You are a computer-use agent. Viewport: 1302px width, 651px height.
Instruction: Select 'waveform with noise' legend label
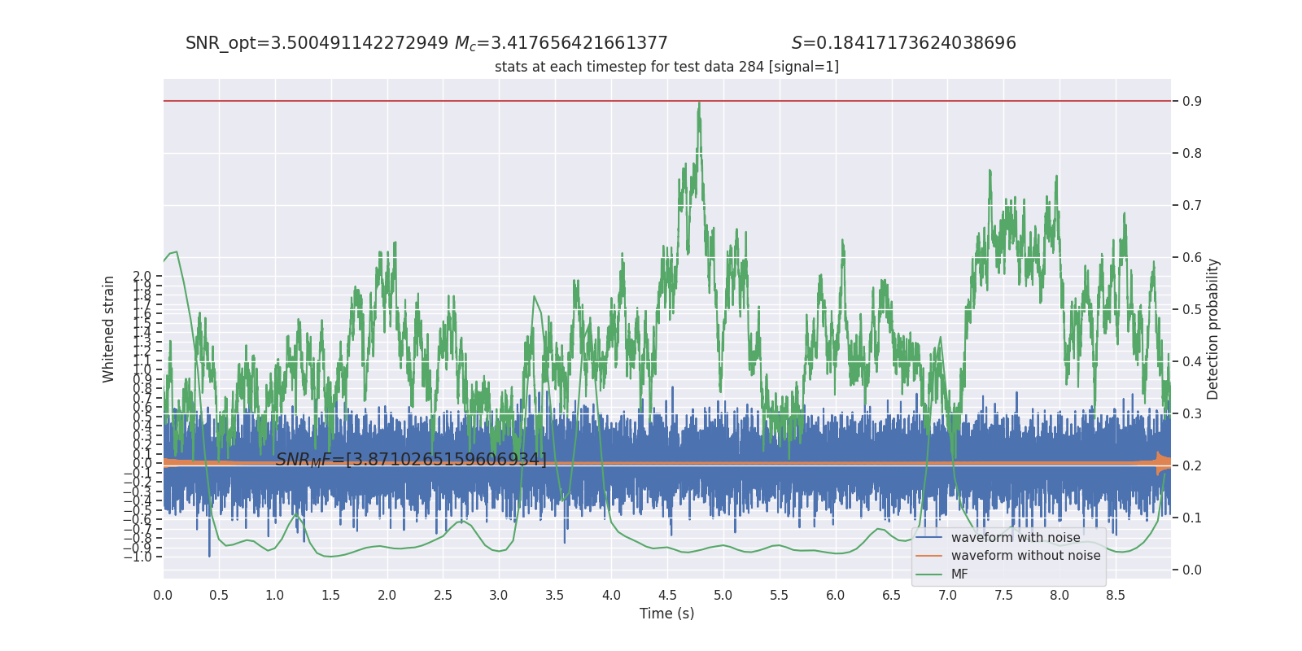click(1016, 538)
